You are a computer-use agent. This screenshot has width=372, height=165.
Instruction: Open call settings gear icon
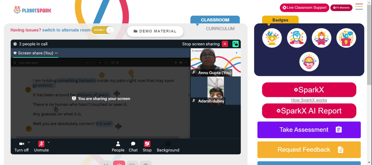(x=15, y=44)
